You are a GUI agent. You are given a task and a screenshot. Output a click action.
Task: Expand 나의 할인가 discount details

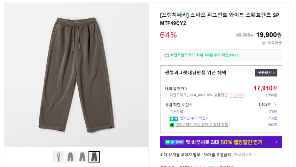176,89
